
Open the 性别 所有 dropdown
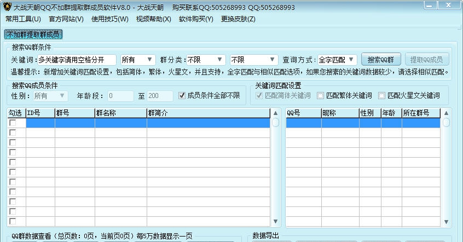[50, 96]
